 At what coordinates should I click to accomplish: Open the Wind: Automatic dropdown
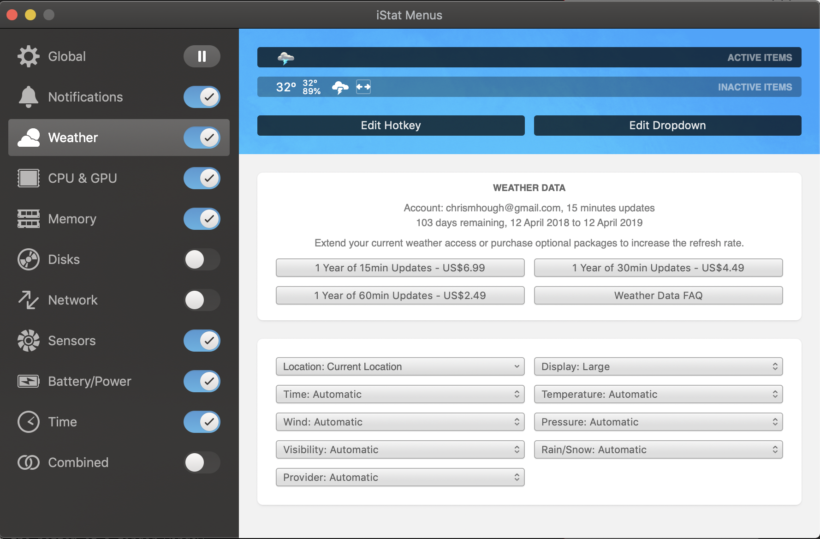coord(400,422)
